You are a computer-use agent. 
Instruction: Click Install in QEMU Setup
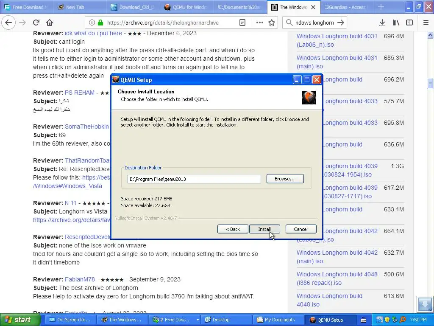tap(264, 229)
